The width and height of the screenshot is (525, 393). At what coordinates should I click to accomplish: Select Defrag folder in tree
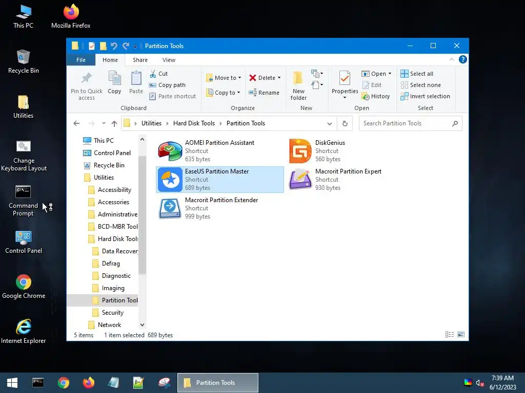tap(106, 264)
